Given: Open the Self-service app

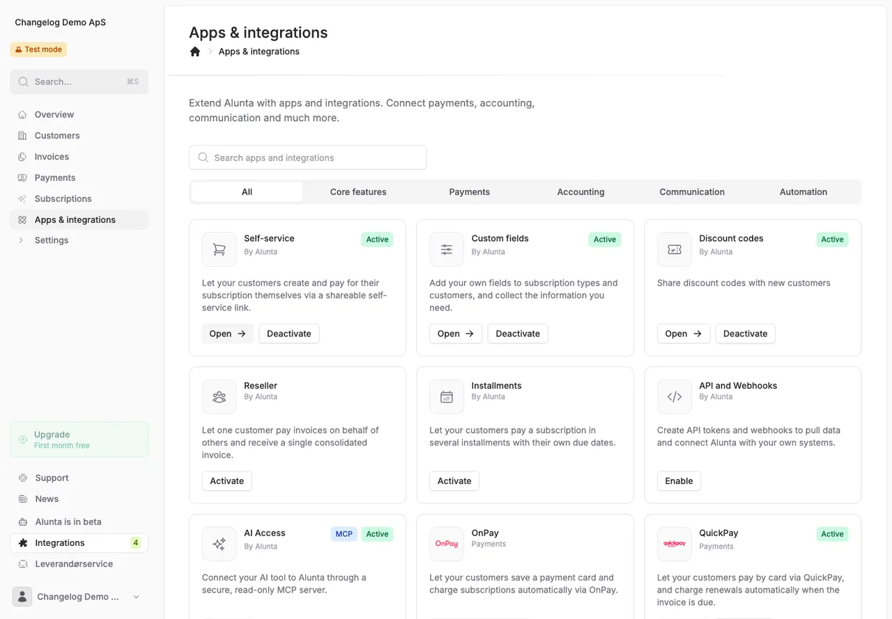Looking at the screenshot, I should click(228, 334).
